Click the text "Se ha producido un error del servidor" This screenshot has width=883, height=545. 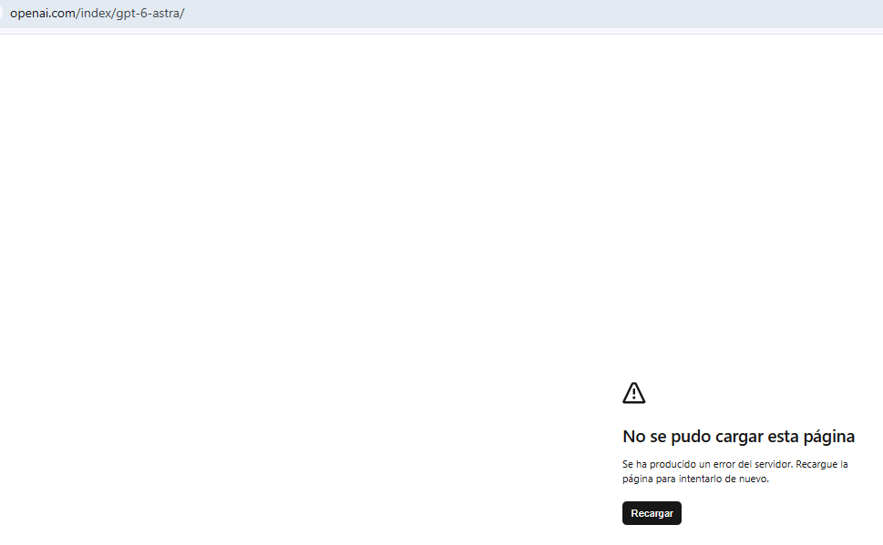[707, 464]
